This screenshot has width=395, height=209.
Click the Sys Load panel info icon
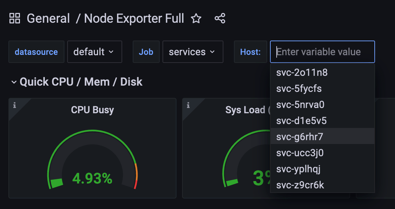(188, 105)
